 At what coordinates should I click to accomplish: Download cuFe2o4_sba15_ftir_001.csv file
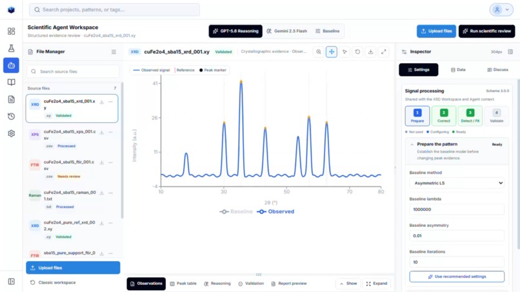pos(102,162)
